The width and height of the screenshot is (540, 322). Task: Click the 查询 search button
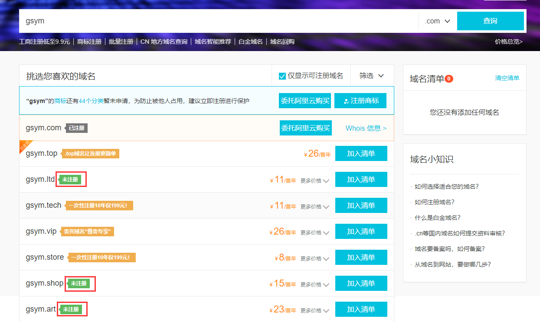pyautogui.click(x=490, y=21)
